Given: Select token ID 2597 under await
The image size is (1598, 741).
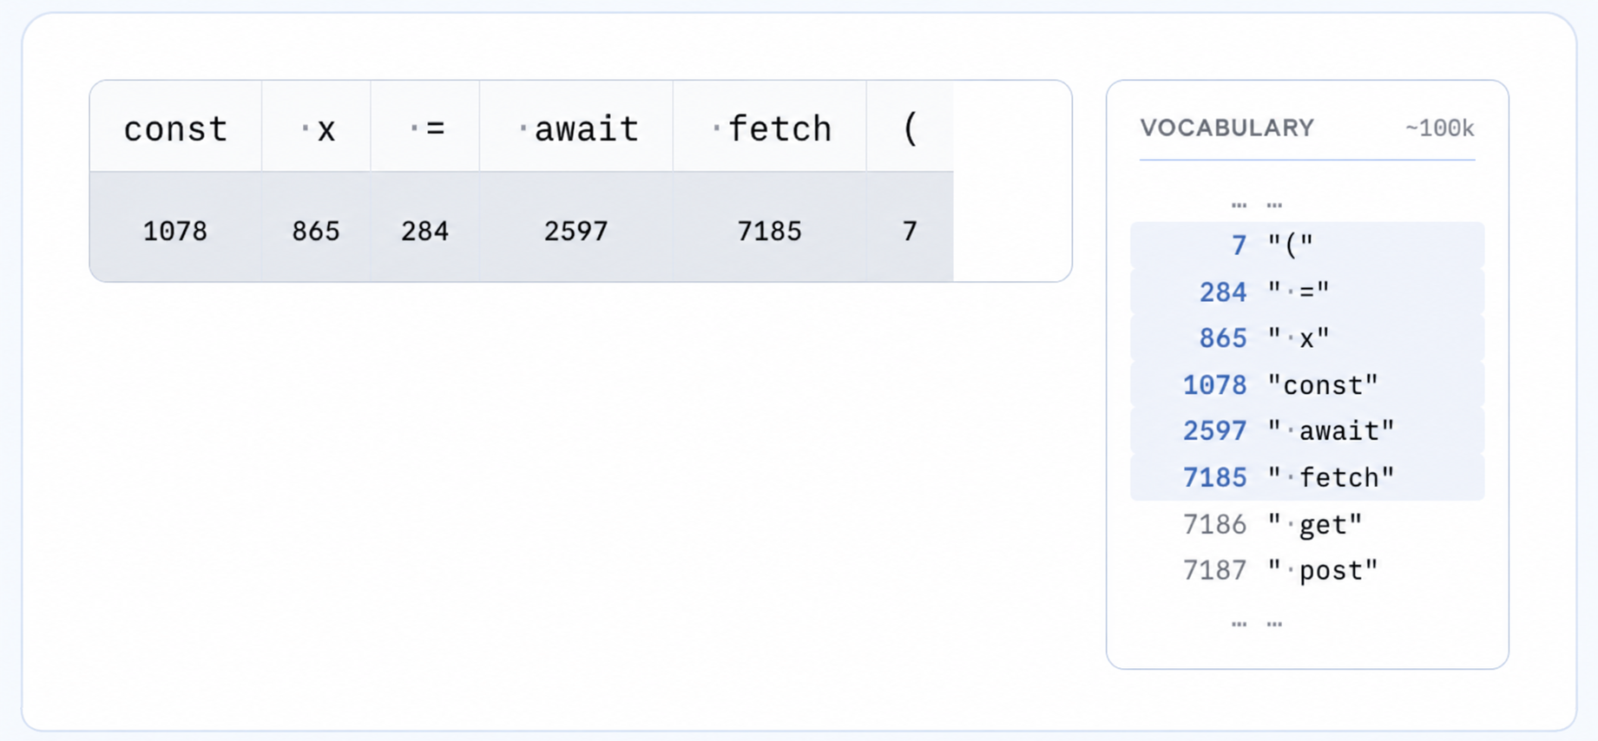Looking at the screenshot, I should (576, 231).
